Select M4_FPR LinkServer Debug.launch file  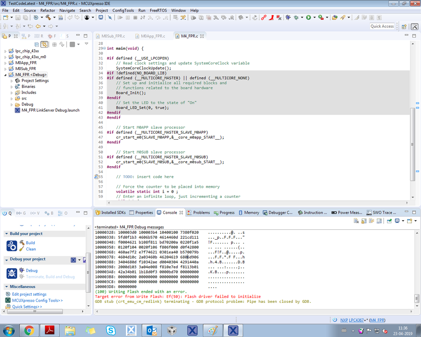point(51,110)
